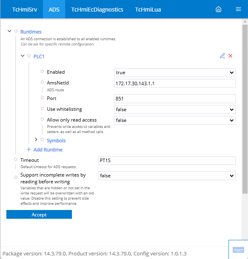The width and height of the screenshot is (248, 259).
Task: Open the Allow only read access dropdown
Action: (x=174, y=120)
